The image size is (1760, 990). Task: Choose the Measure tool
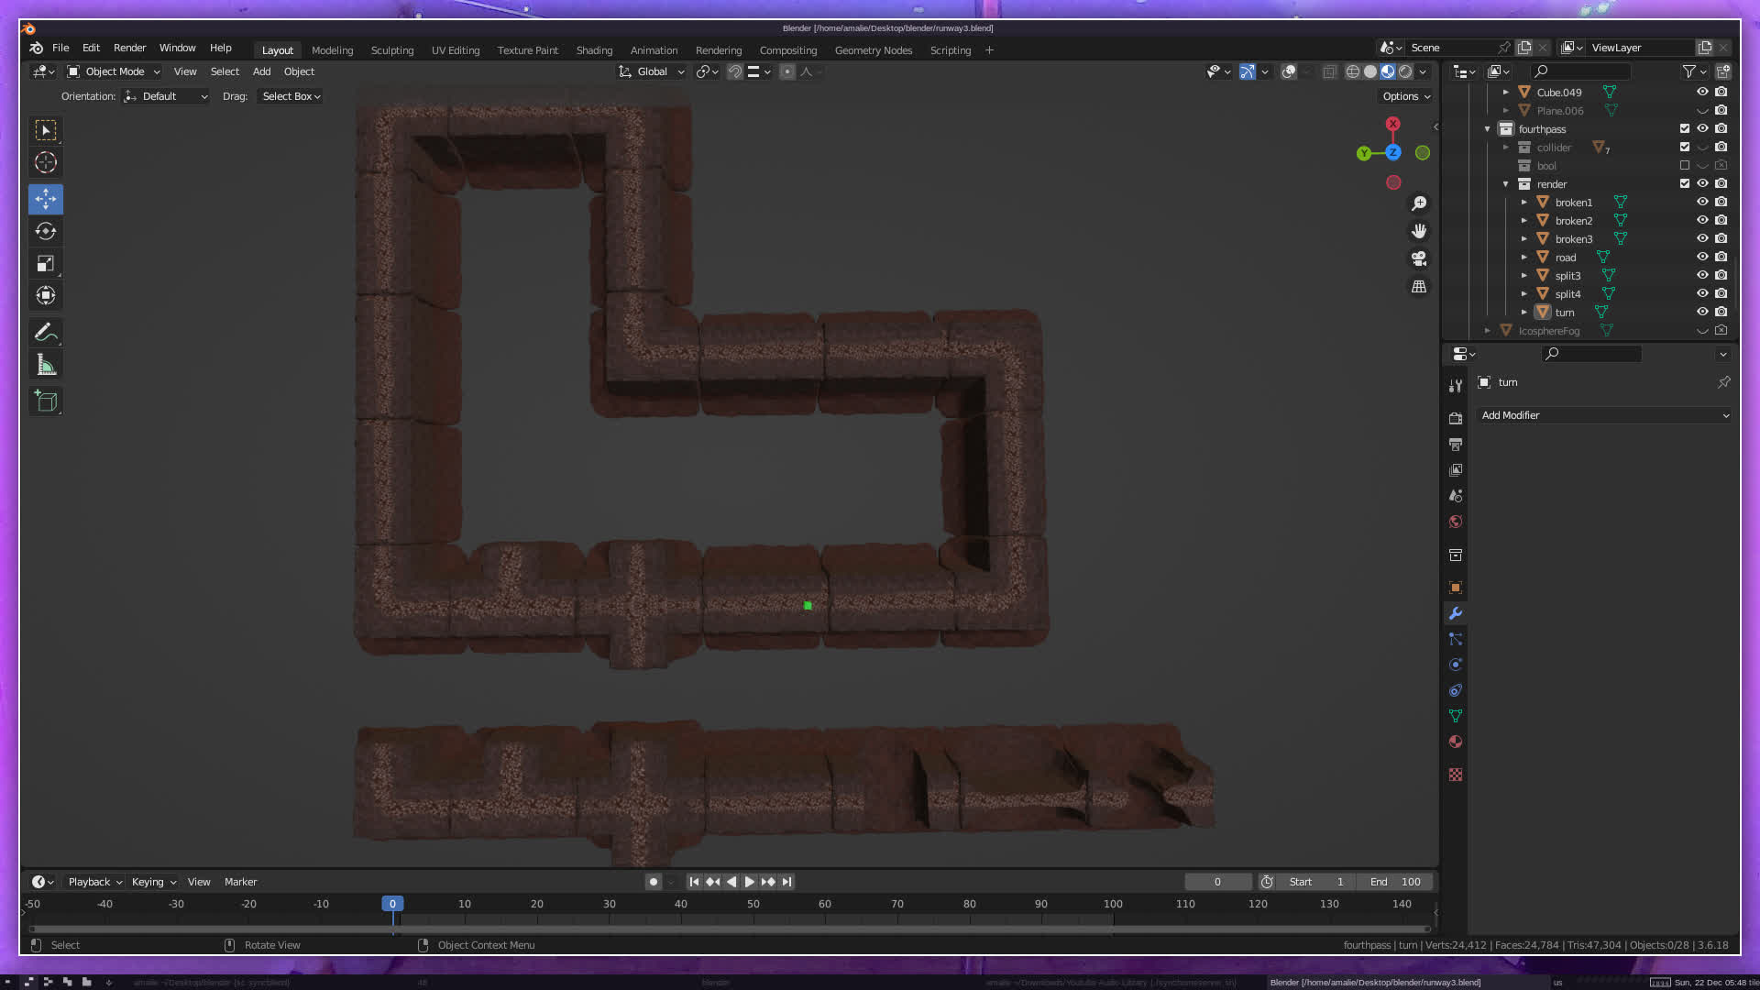45,366
